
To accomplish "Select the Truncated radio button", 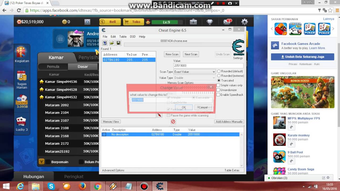I will (219, 80).
